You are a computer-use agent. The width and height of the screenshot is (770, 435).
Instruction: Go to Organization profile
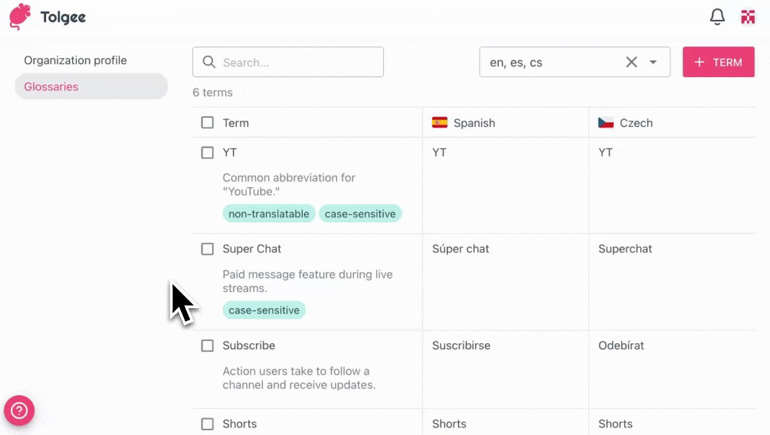(76, 60)
